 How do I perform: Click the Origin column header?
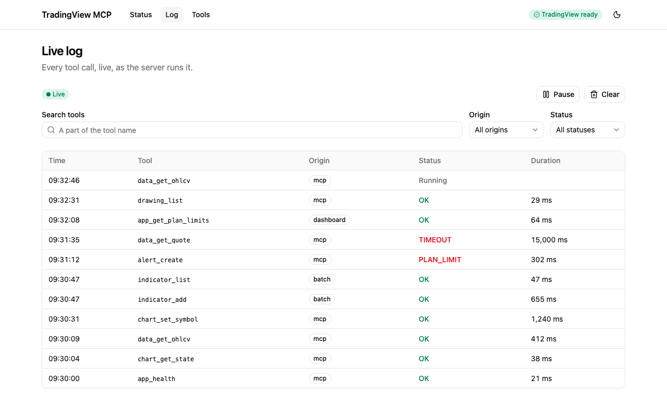tap(319, 161)
